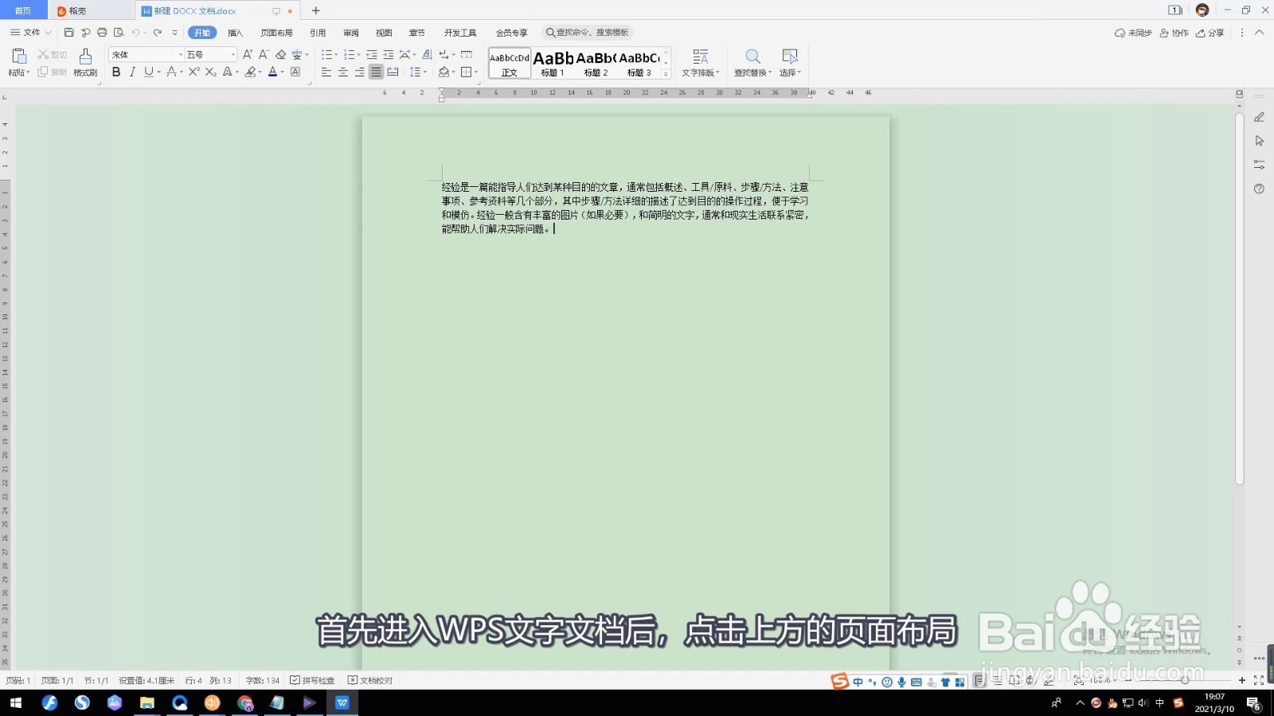Toggle document proofreading in status bar

coord(370,680)
